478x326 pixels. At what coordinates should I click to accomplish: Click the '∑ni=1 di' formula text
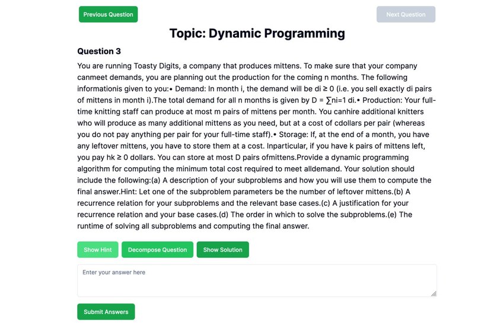click(341, 100)
